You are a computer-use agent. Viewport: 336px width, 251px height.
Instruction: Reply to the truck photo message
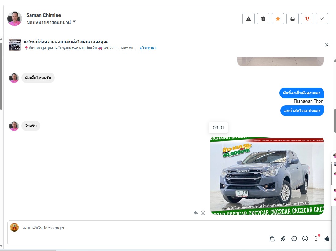[196, 213]
